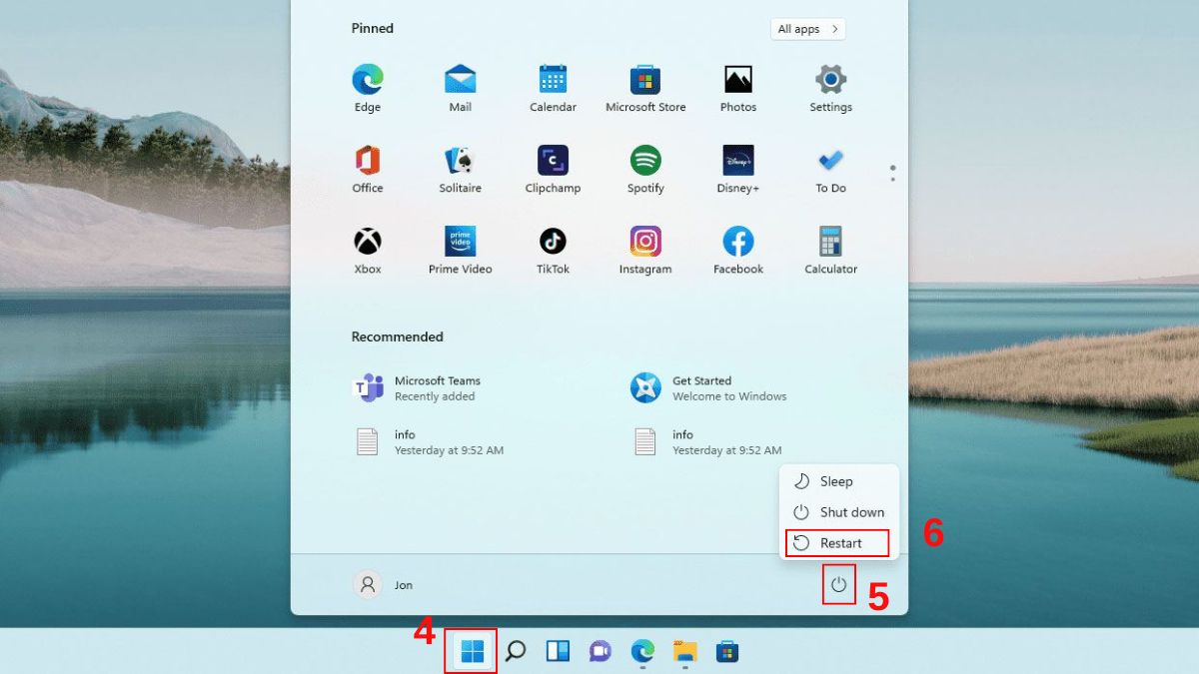Screen dimensions: 1199x674
Task: Open the Disney+ app
Action: [738, 169]
